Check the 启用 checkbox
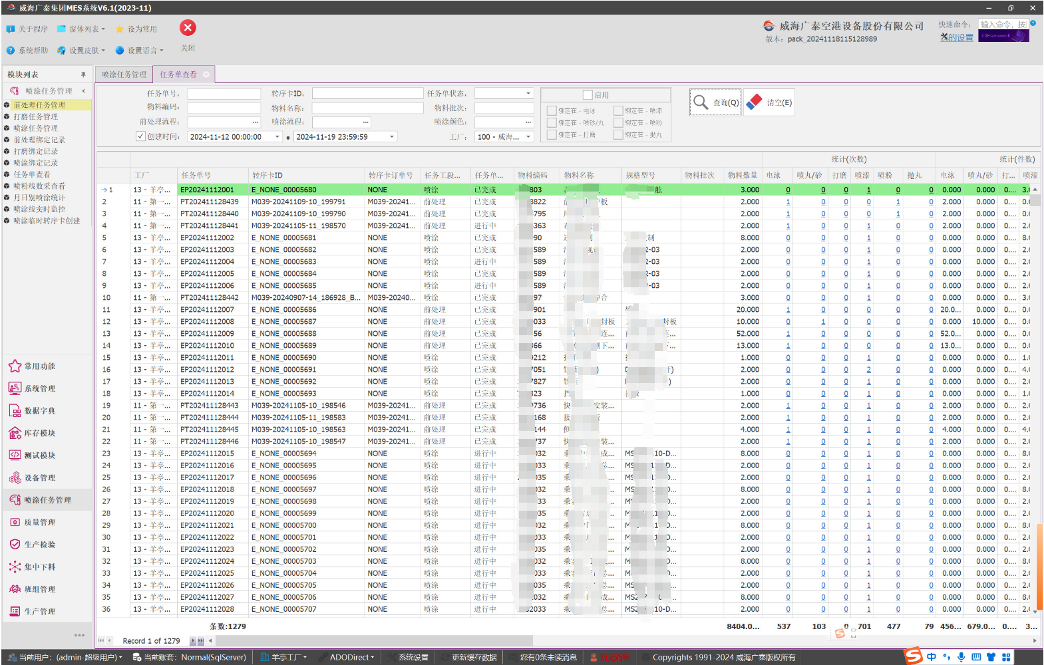Viewport: 1044px width, 665px height. pyautogui.click(x=588, y=95)
